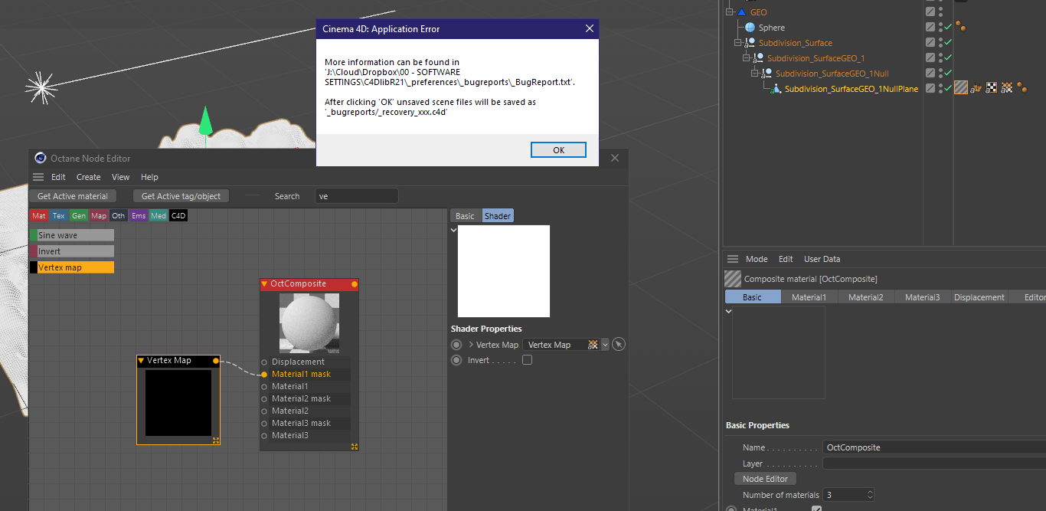
Task: Toggle the Subdivision_SurfaceGEO_1 enable checkmark
Action: pos(948,58)
